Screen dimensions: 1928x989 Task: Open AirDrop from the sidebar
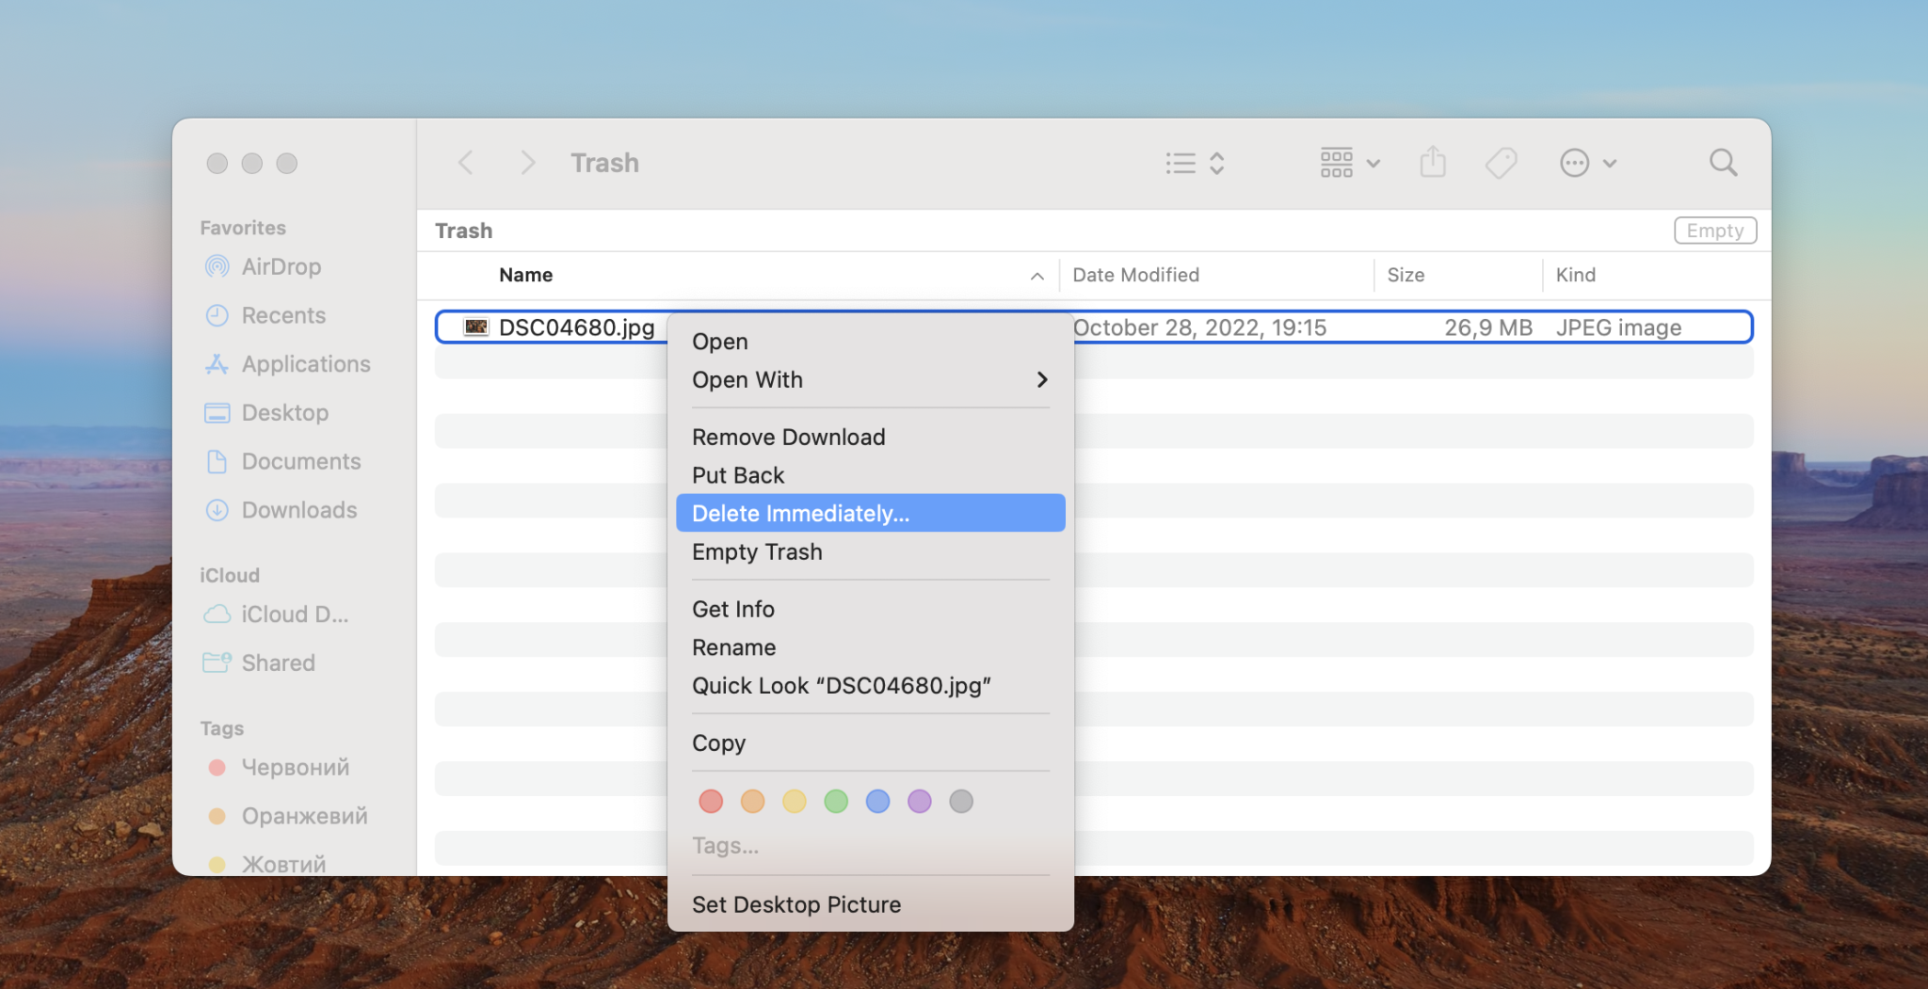[x=280, y=266]
